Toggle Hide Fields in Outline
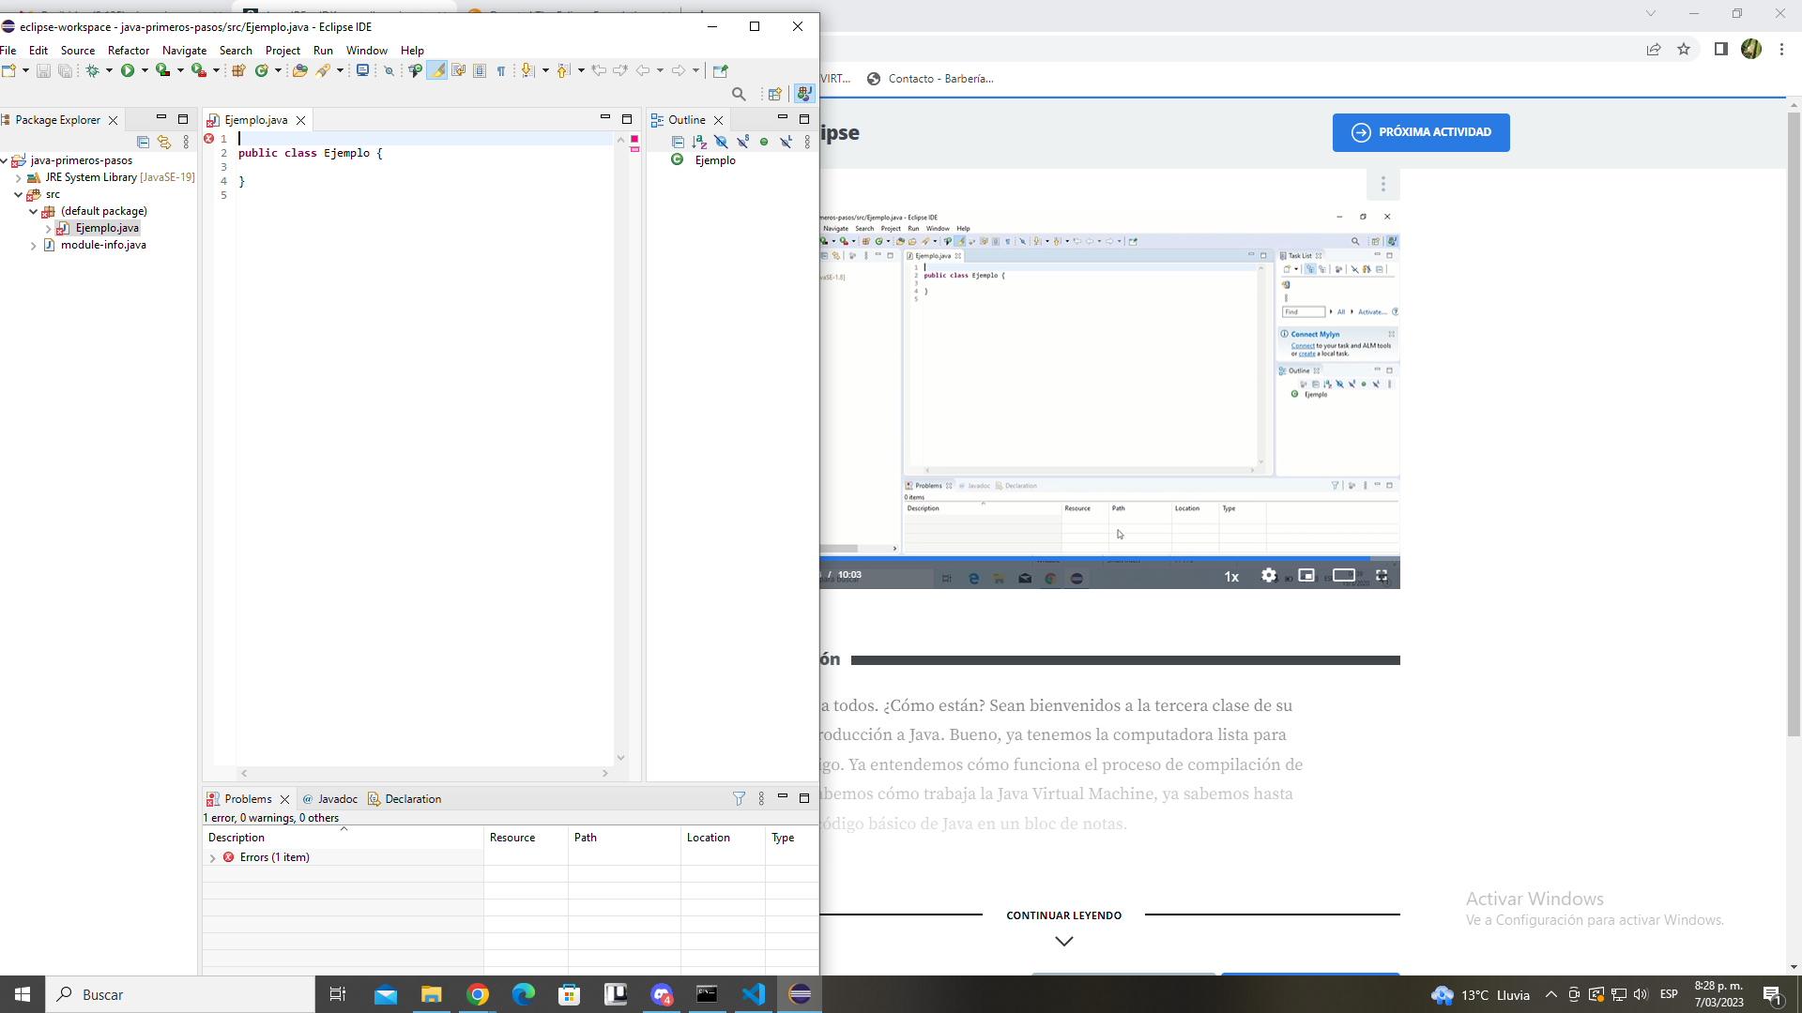The image size is (1802, 1013). coord(721,142)
